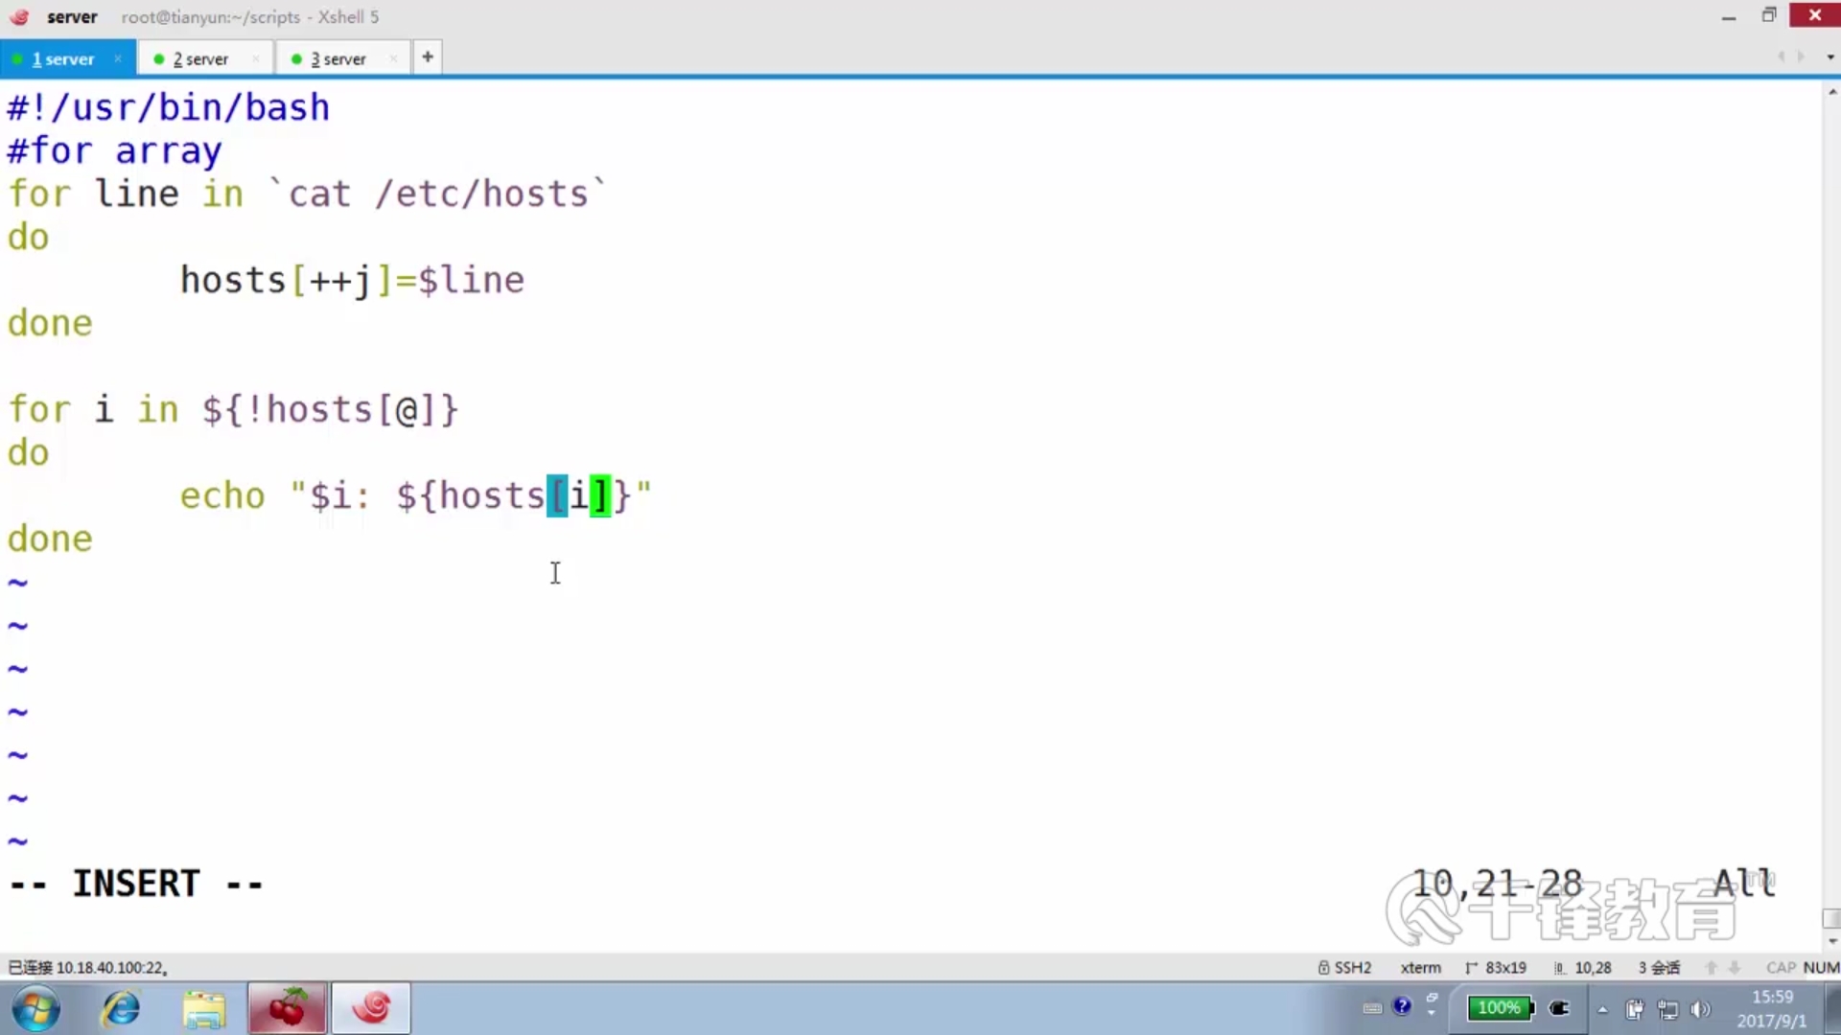1841x1035 pixels.
Task: Open a new session tab with the plus button
Action: [x=428, y=57]
